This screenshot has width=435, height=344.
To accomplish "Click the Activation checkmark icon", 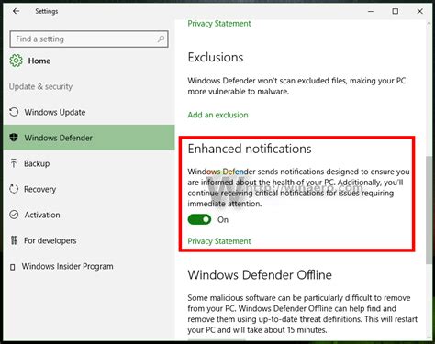I will 14,215.
